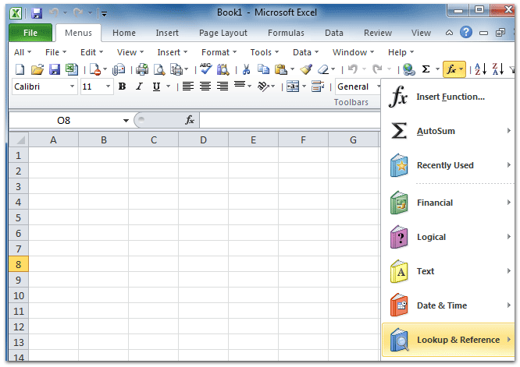This screenshot has height=367, width=520.
Task: Click the Clear eraser icon
Action: 323,69
